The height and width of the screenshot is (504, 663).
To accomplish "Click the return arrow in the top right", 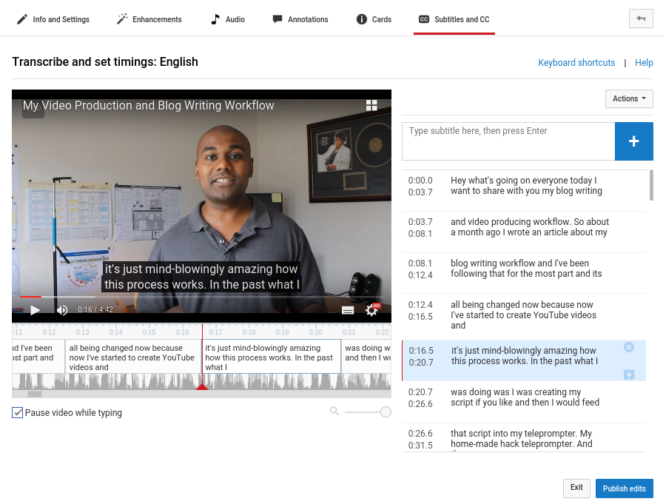I will tap(641, 18).
